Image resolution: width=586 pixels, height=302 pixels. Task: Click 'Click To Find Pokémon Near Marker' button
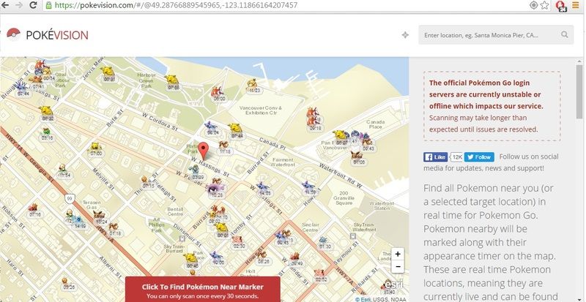click(203, 290)
